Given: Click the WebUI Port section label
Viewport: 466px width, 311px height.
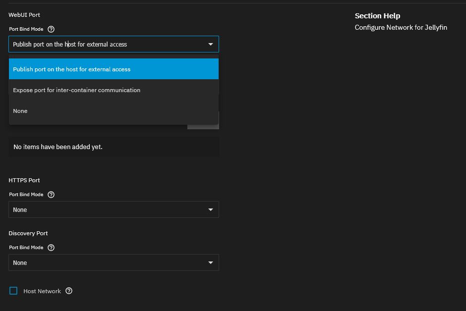Looking at the screenshot, I should (24, 15).
